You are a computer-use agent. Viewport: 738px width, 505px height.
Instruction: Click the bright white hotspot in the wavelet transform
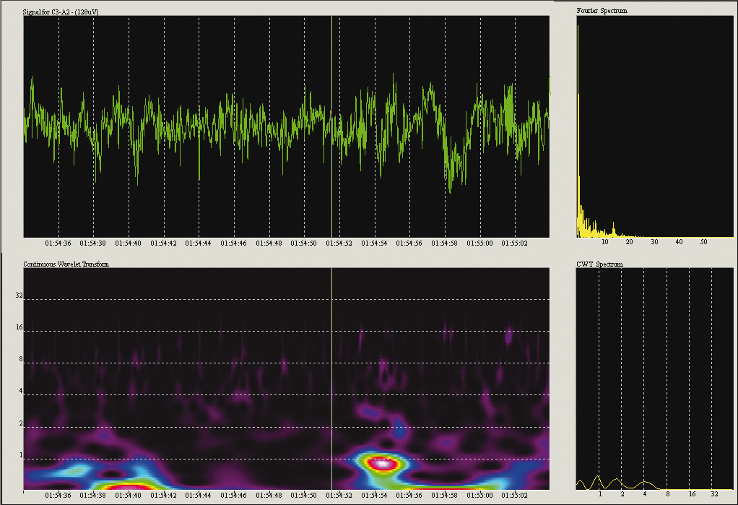(383, 465)
